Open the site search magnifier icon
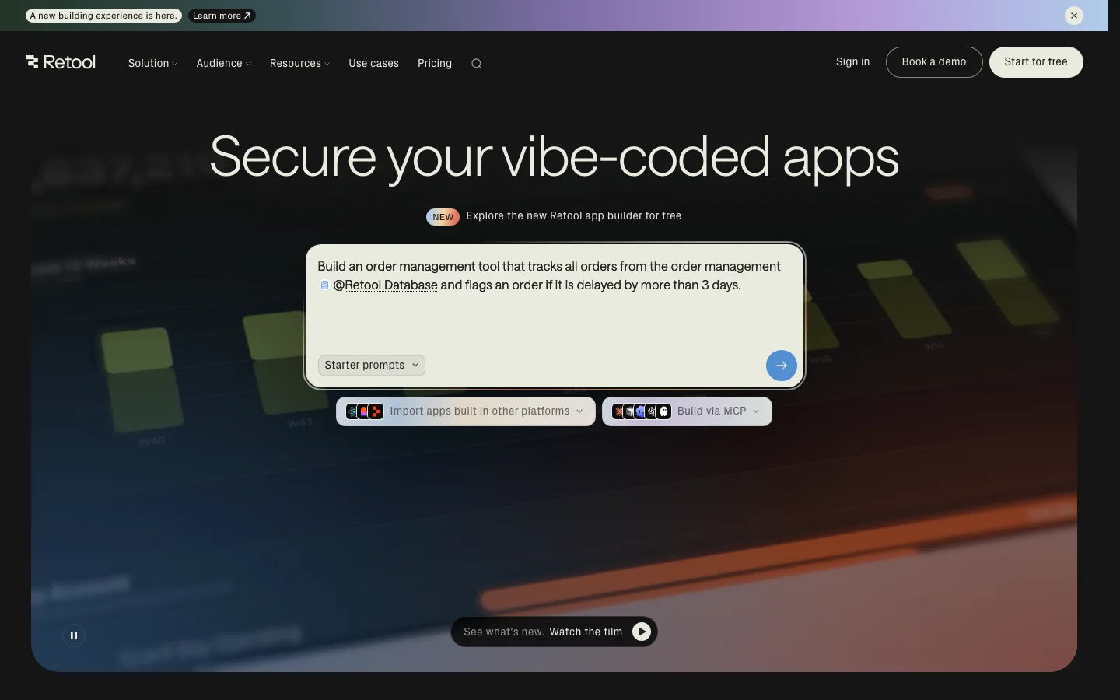 click(477, 64)
